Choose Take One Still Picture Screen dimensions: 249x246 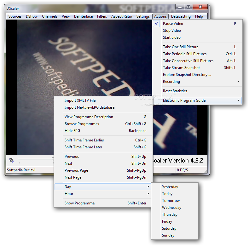click(x=197, y=47)
